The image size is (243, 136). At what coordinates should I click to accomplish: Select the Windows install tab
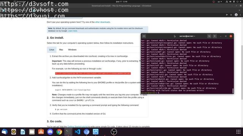pyautogui.click(x=72, y=49)
